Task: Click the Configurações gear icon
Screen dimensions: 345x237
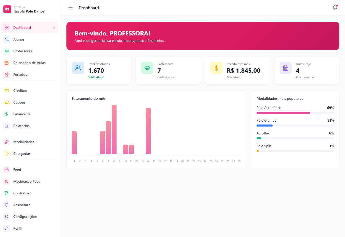Action: [7, 217]
